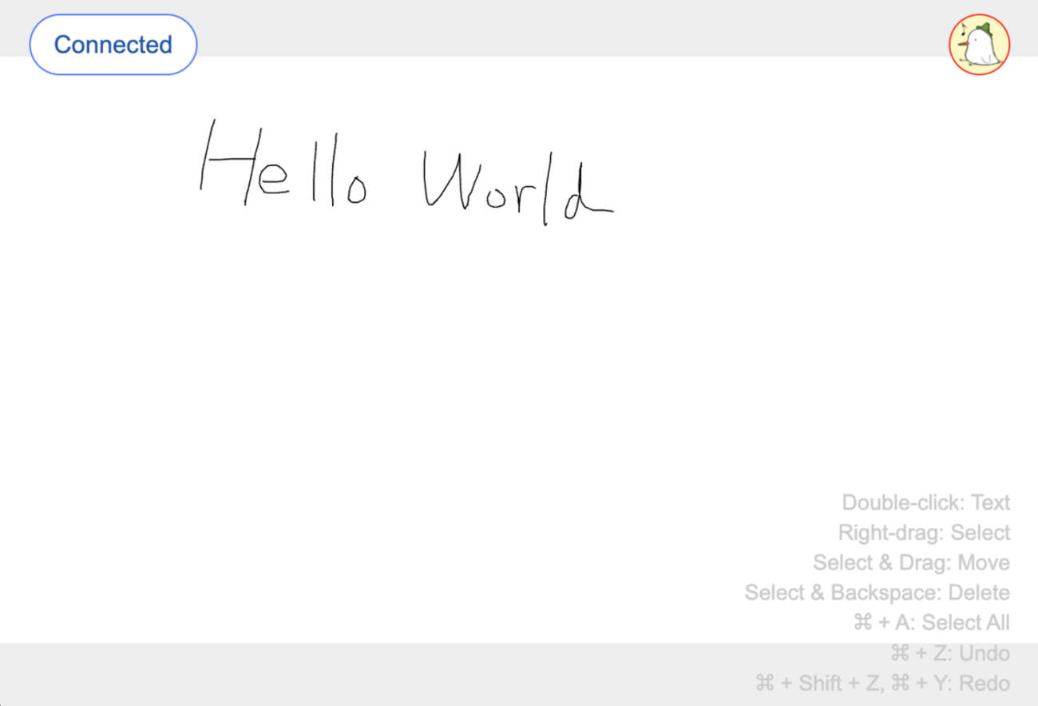Open the bird avatar profile icon
Image resolution: width=1038 pixels, height=706 pixels.
980,45
